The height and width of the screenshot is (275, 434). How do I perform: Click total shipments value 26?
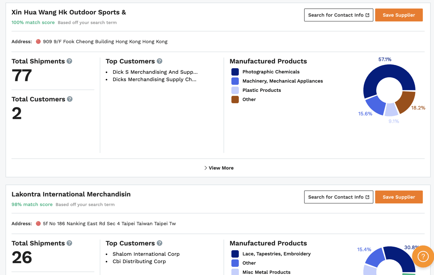(21, 257)
